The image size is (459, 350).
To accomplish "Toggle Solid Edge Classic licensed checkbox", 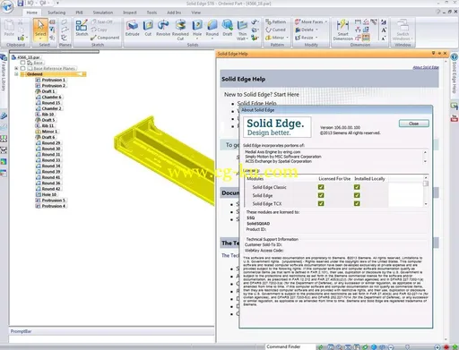I will click(321, 187).
